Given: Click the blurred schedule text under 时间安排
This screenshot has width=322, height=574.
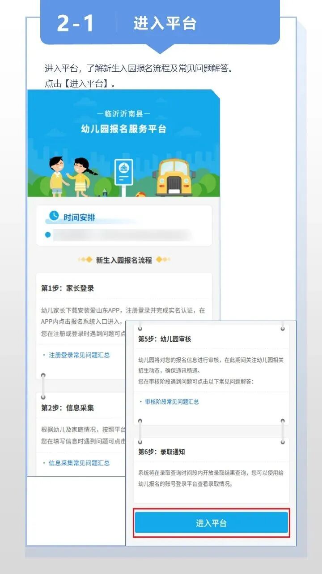Looking at the screenshot, I should (121, 235).
